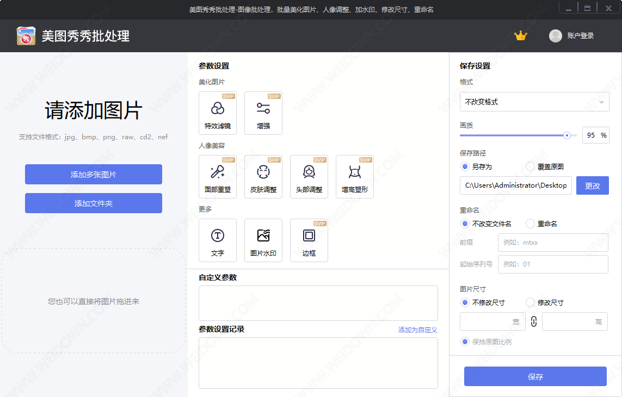Toggle the width-height link chain icon
This screenshot has width=622, height=397.
coord(533,321)
